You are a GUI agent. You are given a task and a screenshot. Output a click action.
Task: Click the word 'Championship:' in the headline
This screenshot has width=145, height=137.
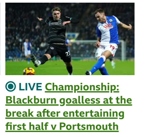pos(82,87)
